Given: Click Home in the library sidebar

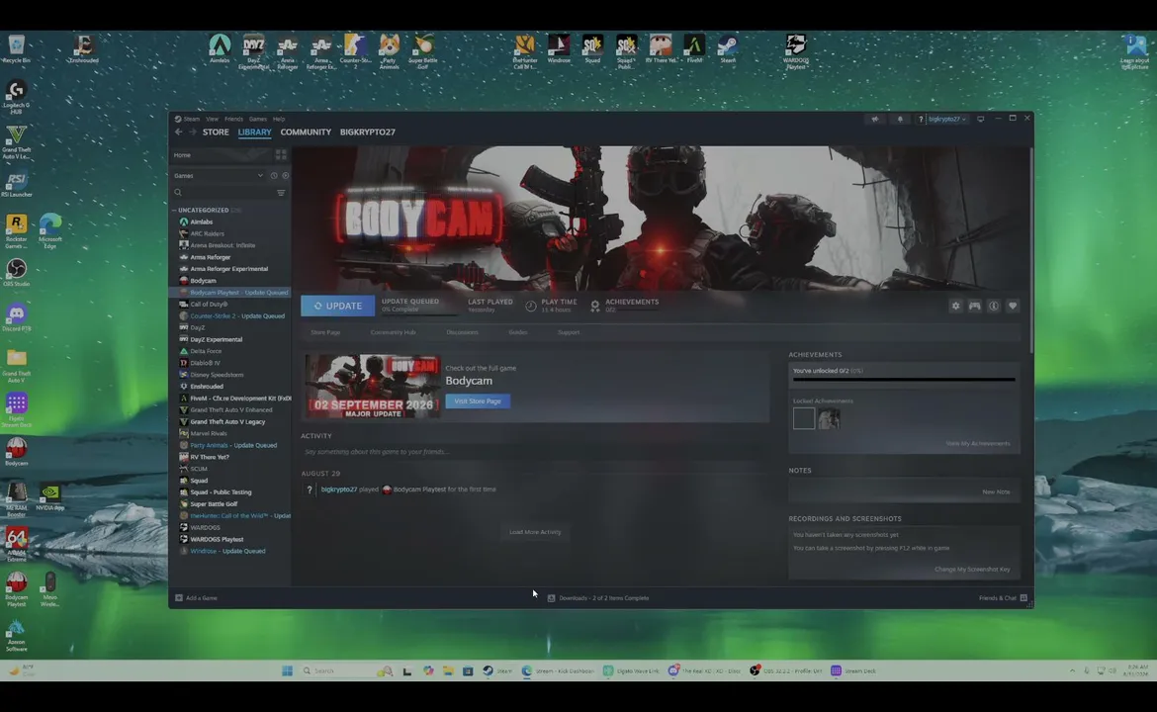Looking at the screenshot, I should pos(182,155).
